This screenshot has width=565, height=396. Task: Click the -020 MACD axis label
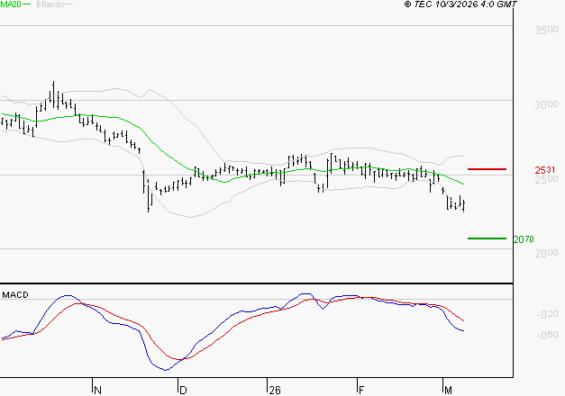click(547, 314)
